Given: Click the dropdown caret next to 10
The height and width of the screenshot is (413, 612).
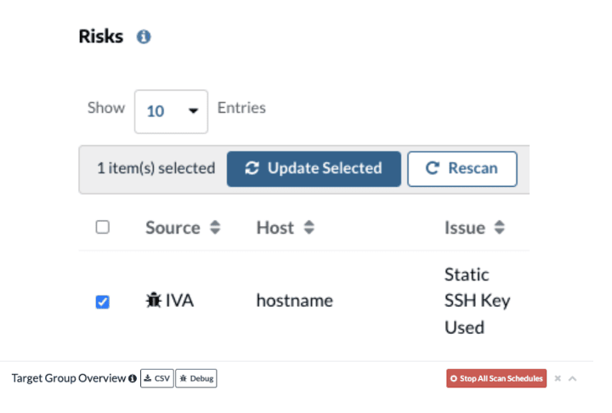Looking at the screenshot, I should [193, 111].
